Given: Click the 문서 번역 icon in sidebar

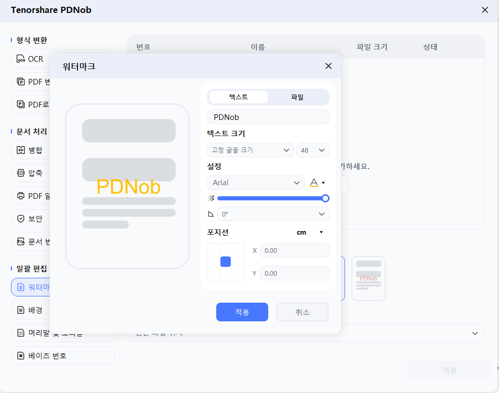Looking at the screenshot, I should click(x=21, y=241).
